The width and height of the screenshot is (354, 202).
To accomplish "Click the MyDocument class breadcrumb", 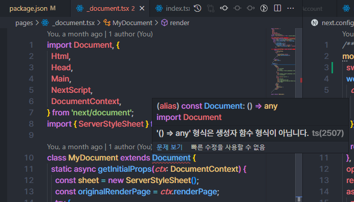I will point(132,23).
